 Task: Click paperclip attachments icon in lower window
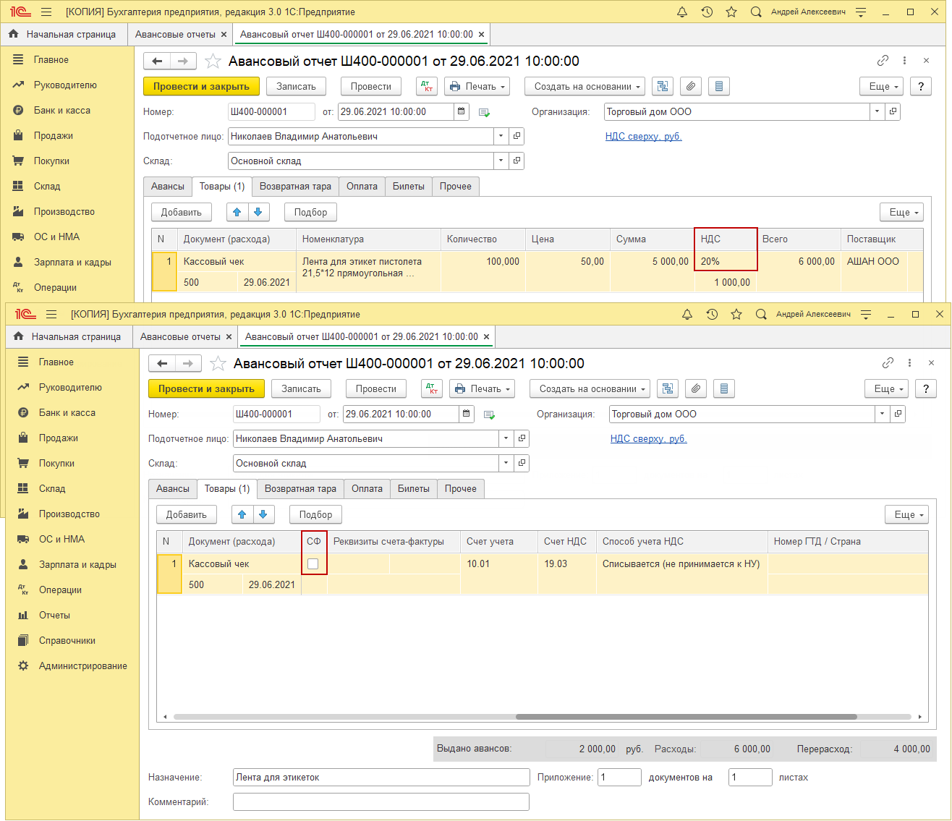pyautogui.click(x=696, y=388)
